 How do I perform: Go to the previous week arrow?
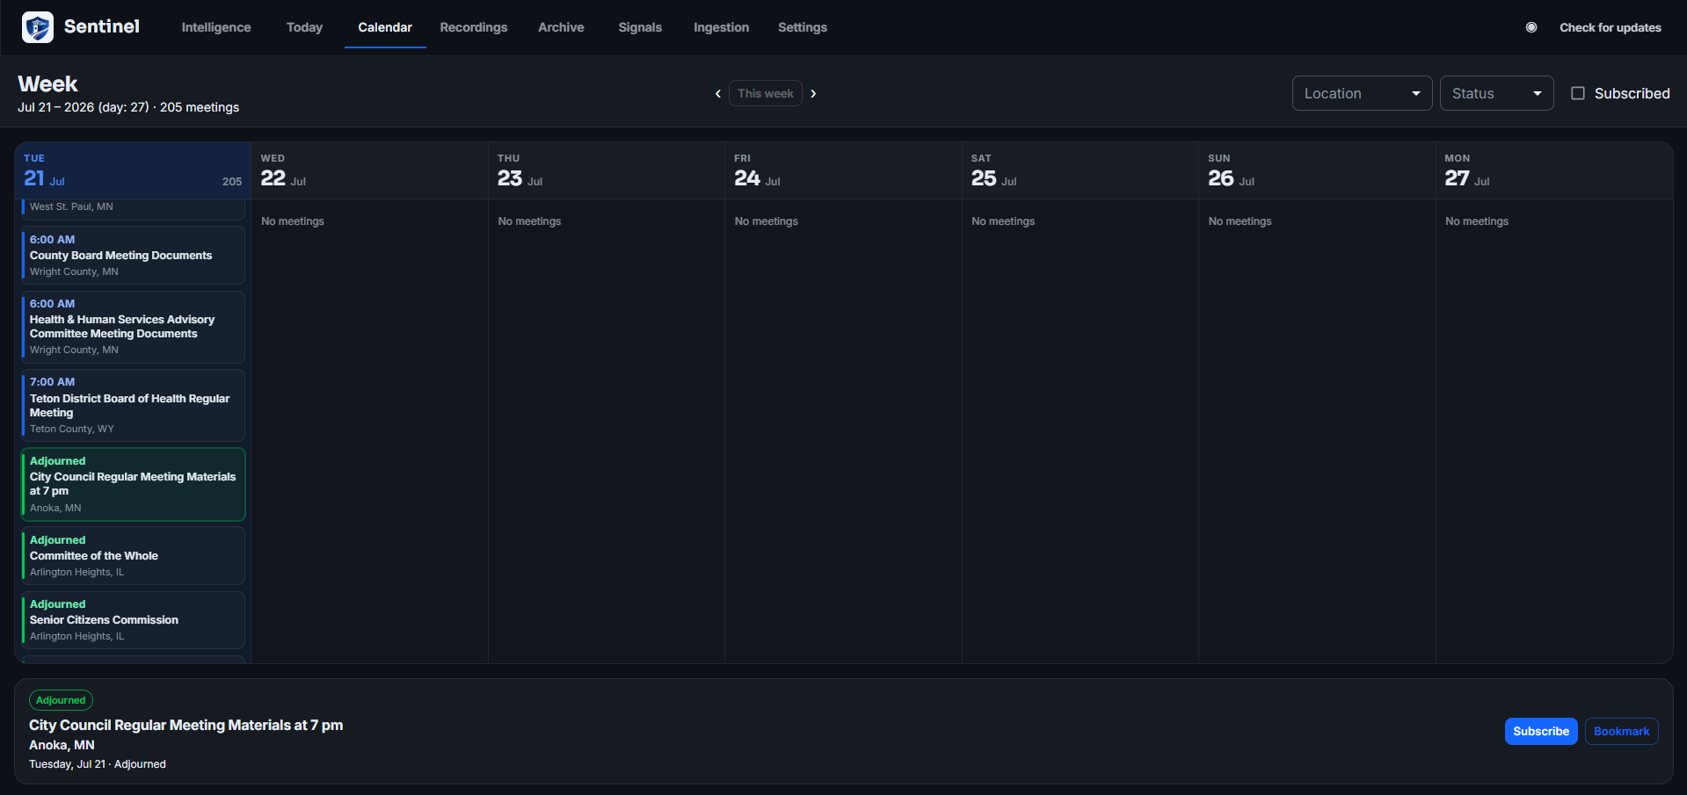coord(717,93)
